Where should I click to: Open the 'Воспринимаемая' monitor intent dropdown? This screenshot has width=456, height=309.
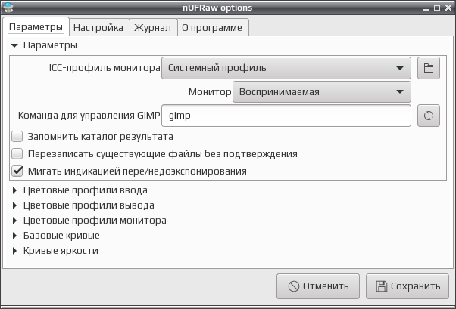322,91
